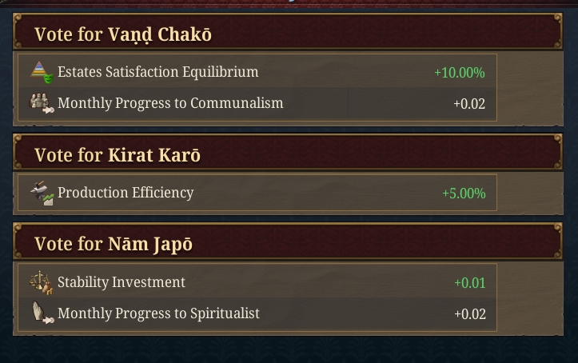The height and width of the screenshot is (363, 578).
Task: Click the Estates Satisfaction Equilibrium pyramid icon
Action: point(42,72)
